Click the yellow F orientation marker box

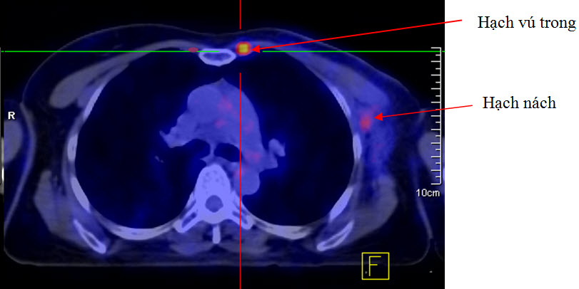[x=376, y=265]
